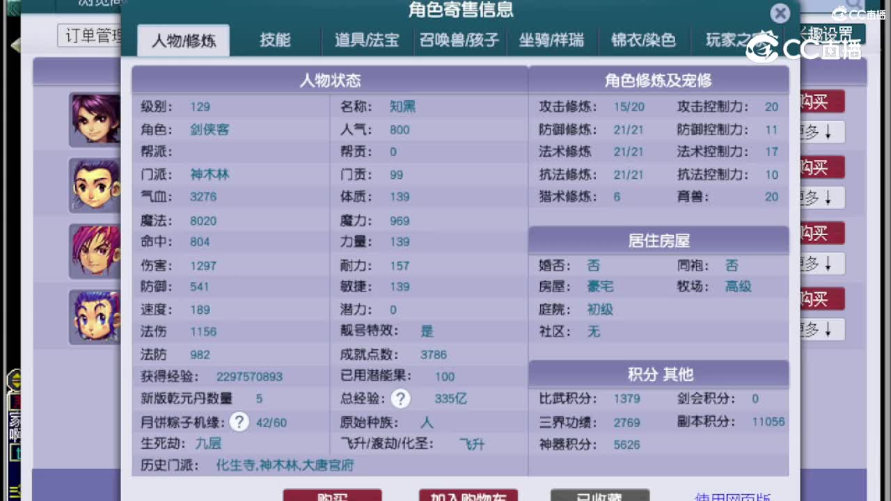This screenshot has height=501, width=891.
Task: Click the 已收藏 button
Action: click(x=601, y=494)
